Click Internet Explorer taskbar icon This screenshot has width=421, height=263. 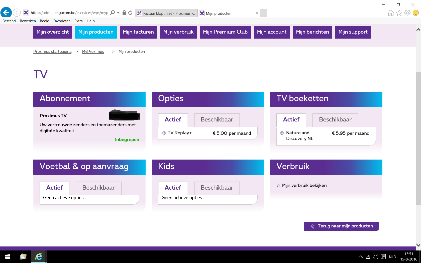39,257
